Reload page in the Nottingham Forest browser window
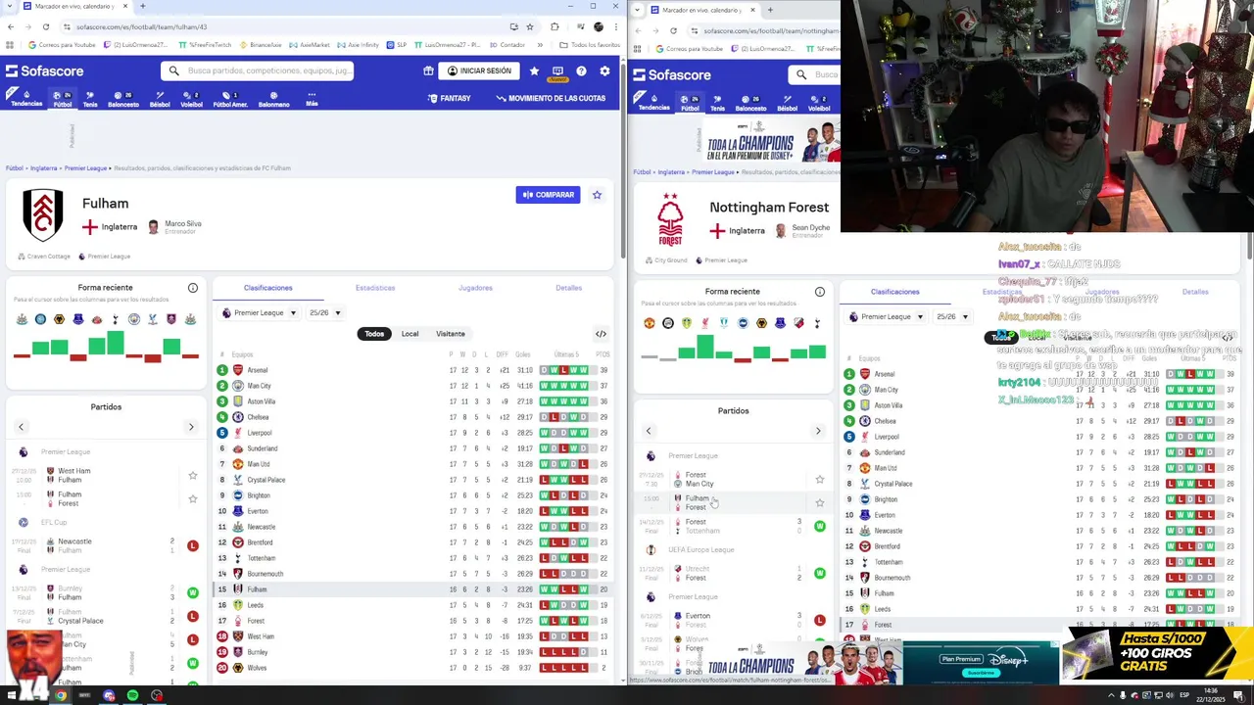This screenshot has height=705, width=1254. pyautogui.click(x=673, y=30)
